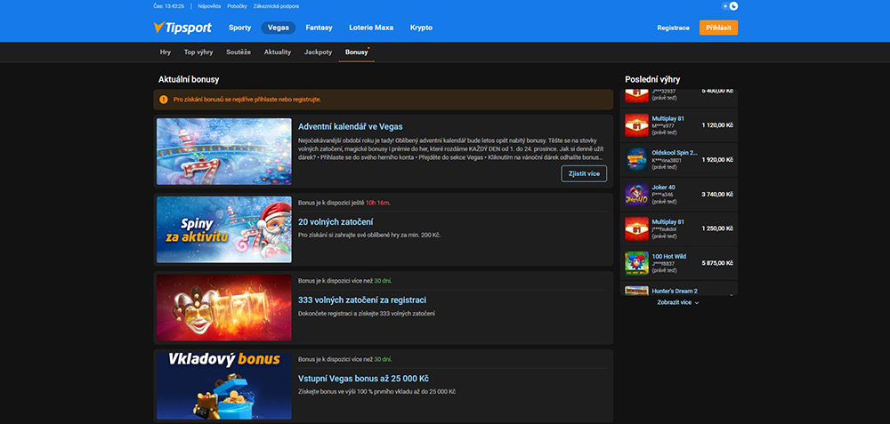
Task: Switch to the Top výhry tab
Action: click(198, 52)
